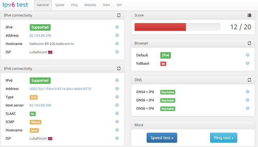Screen dimensions: 258x147
Task: Open the Website tab
Action: pos(90,5)
